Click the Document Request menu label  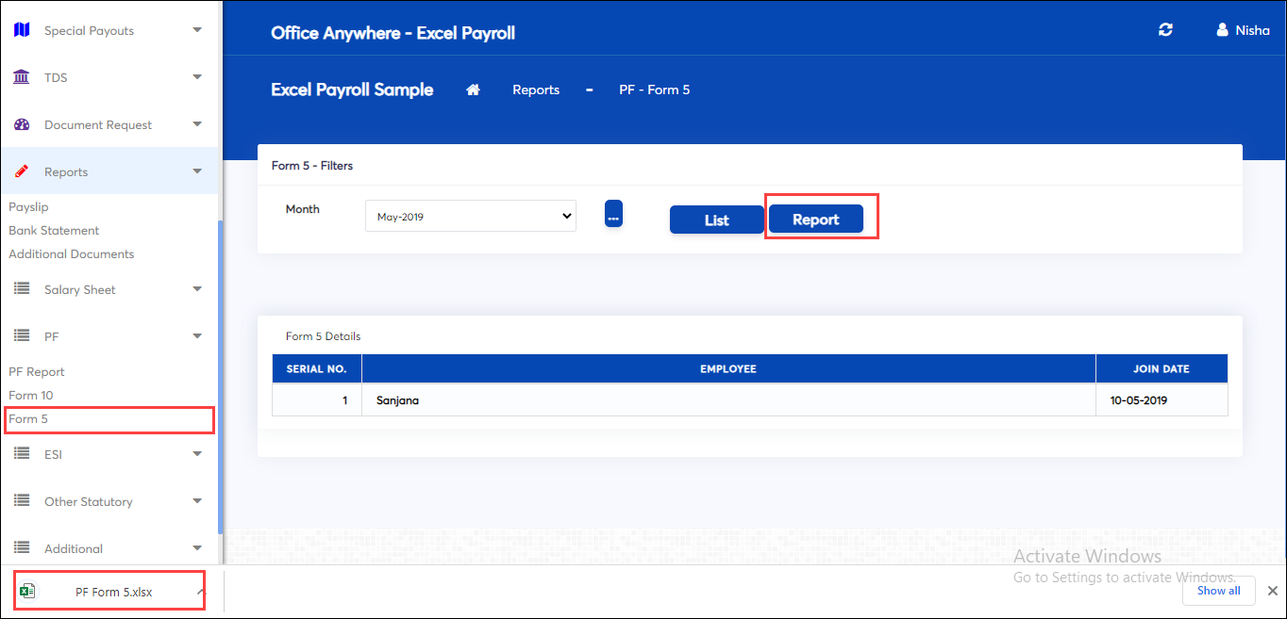(x=98, y=124)
